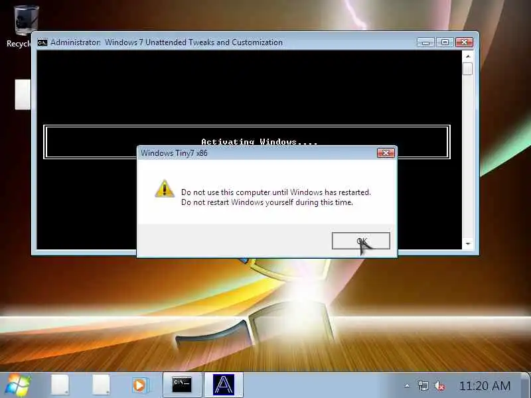The image size is (531, 398).
Task: Maximize the Administrator command prompt window
Action: (x=445, y=42)
